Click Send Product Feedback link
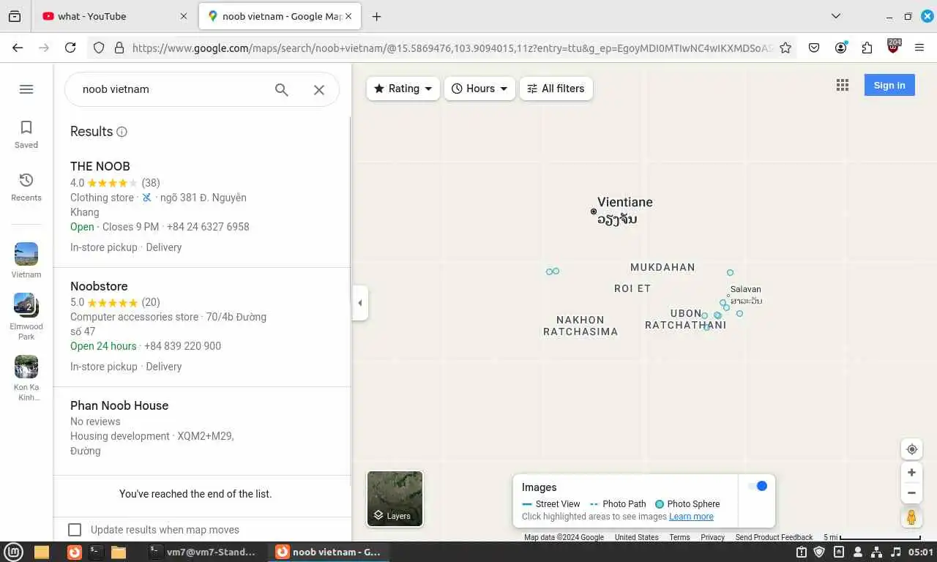Image resolution: width=937 pixels, height=562 pixels. click(774, 537)
